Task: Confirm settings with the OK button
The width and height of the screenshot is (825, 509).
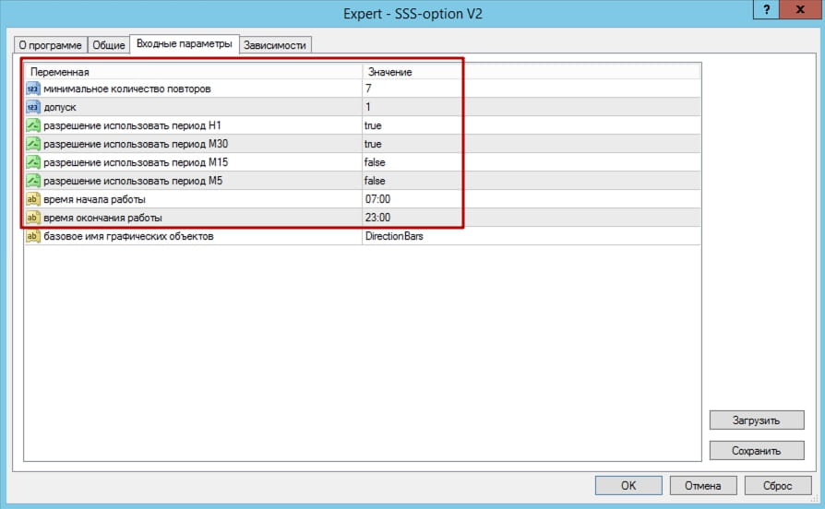Action: pos(628,485)
